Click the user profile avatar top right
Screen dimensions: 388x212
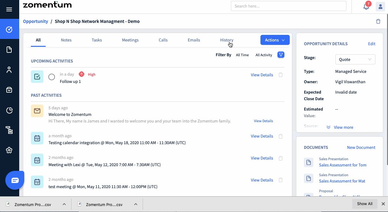pos(380,6)
